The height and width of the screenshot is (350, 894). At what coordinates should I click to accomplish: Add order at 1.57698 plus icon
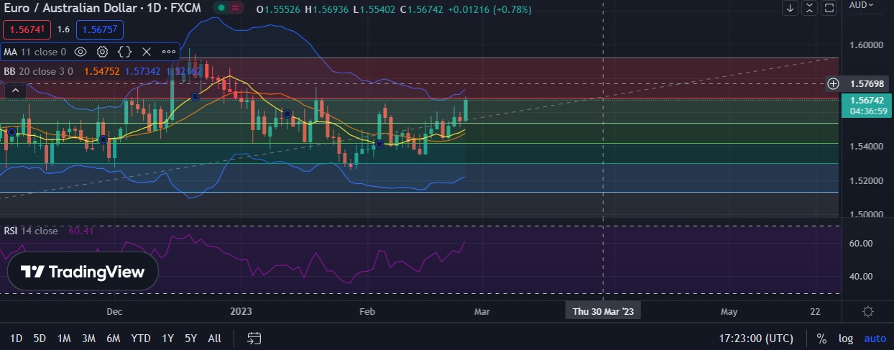tap(833, 83)
